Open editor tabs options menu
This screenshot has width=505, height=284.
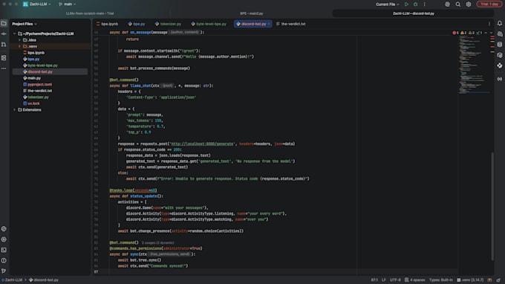(x=489, y=24)
